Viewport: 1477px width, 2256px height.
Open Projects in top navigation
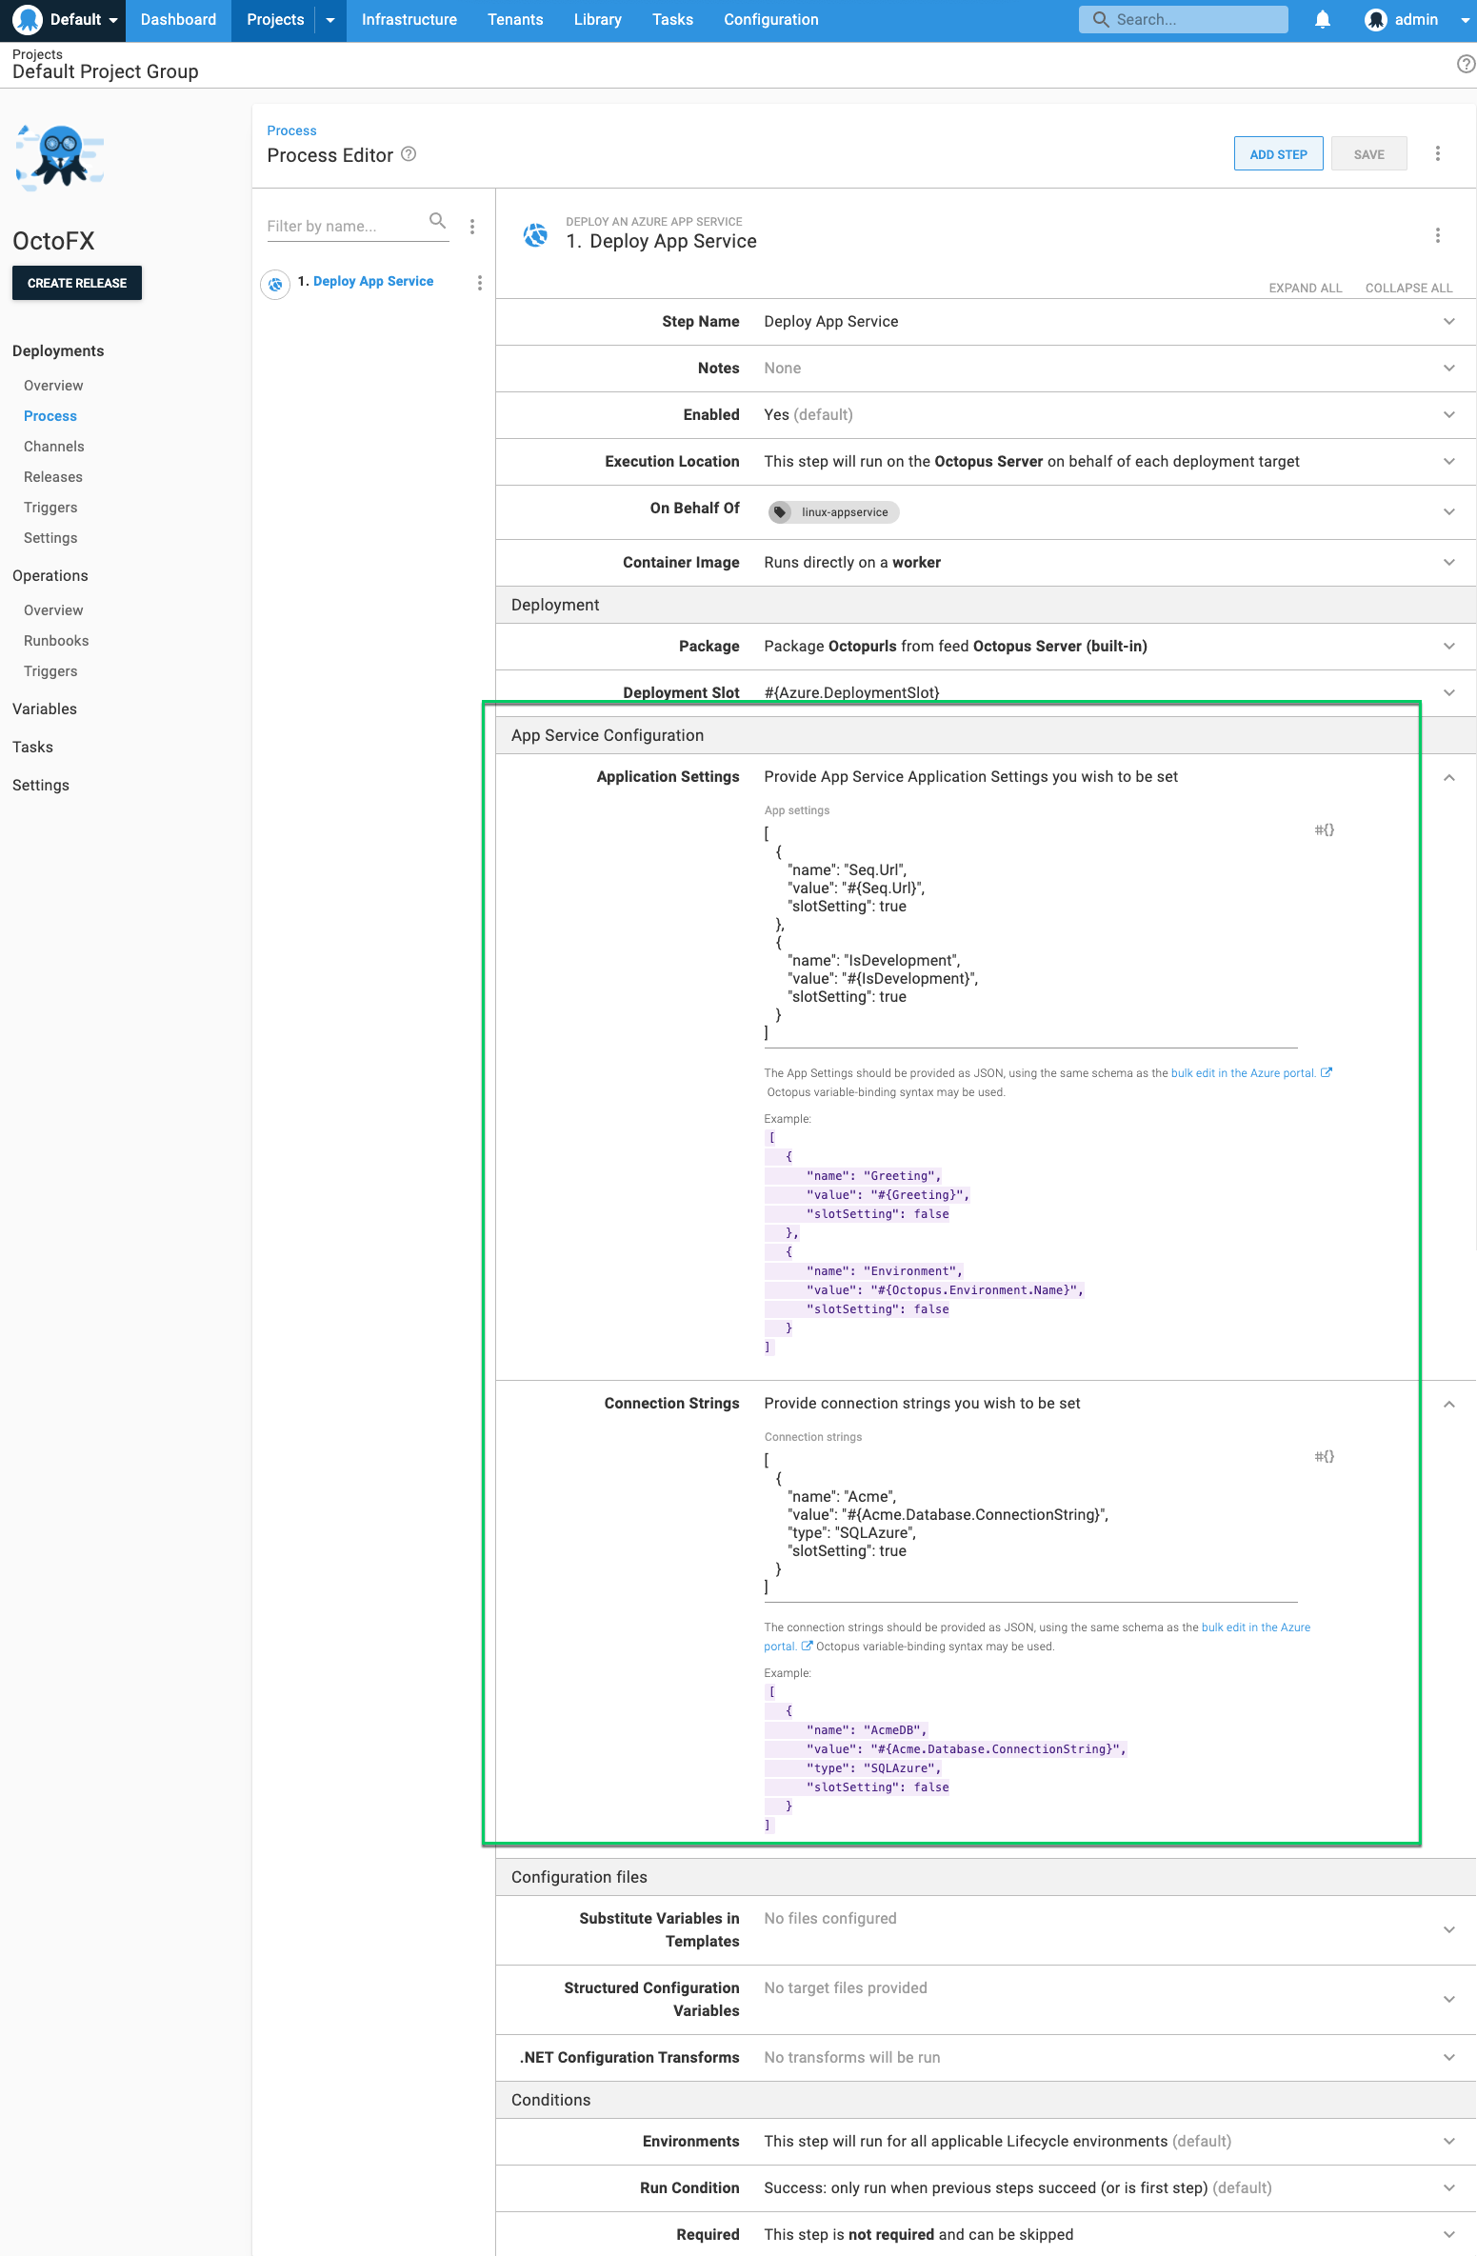(x=275, y=20)
